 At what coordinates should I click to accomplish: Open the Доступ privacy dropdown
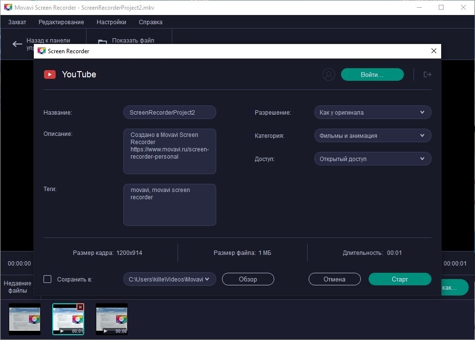click(372, 159)
